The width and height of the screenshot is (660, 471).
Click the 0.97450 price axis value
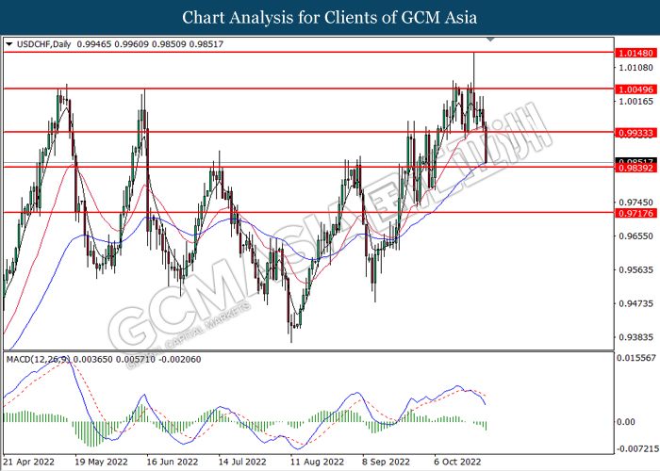[636, 203]
